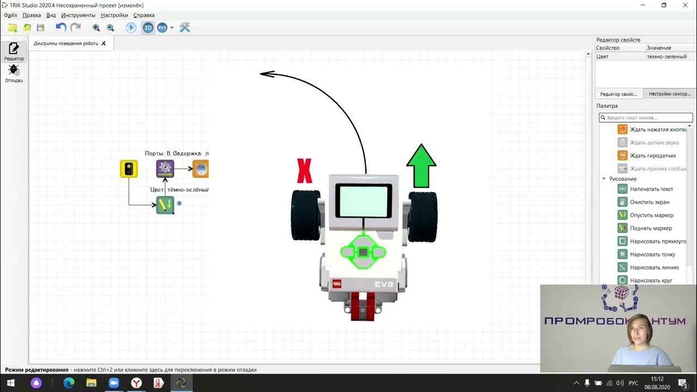Viewport: 697px width, 392px height.
Task: Select the Нарисовать точку palette block
Action: coord(646,254)
